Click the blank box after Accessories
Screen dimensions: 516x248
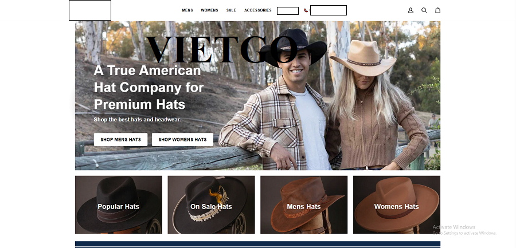click(x=287, y=10)
